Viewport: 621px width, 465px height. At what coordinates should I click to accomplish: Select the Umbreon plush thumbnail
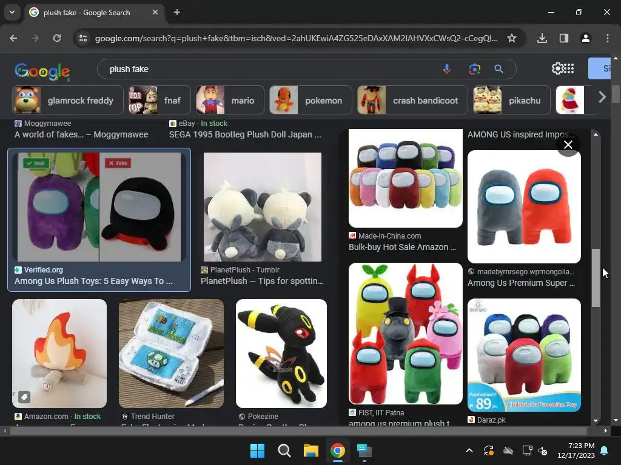pos(281,354)
